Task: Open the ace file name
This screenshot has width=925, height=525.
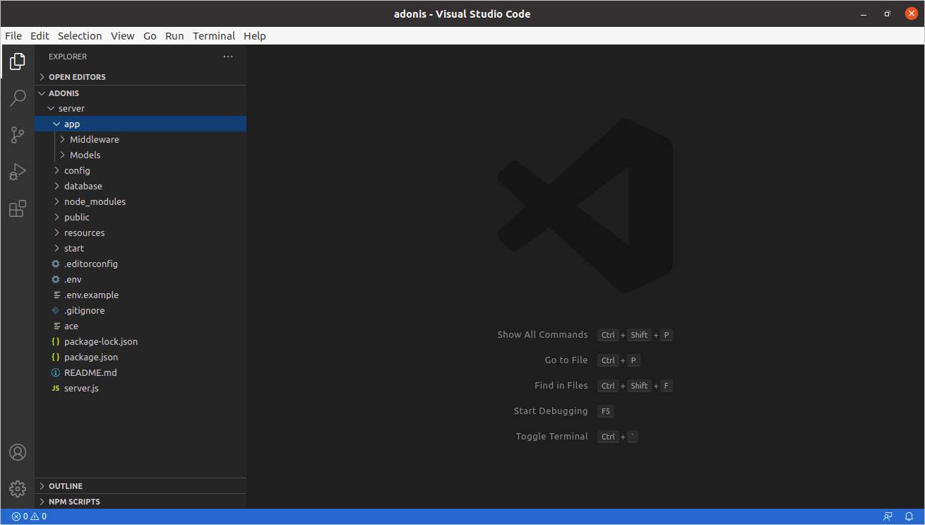Action: pos(71,326)
